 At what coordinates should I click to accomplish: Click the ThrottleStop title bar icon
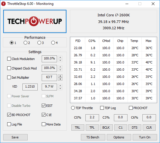click(3, 4)
